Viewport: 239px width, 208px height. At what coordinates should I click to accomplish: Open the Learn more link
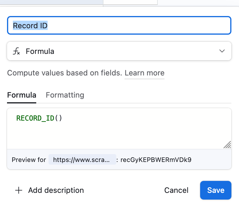(144, 73)
